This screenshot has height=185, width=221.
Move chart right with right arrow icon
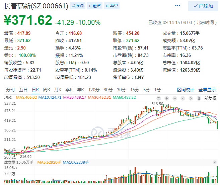tap(191, 98)
